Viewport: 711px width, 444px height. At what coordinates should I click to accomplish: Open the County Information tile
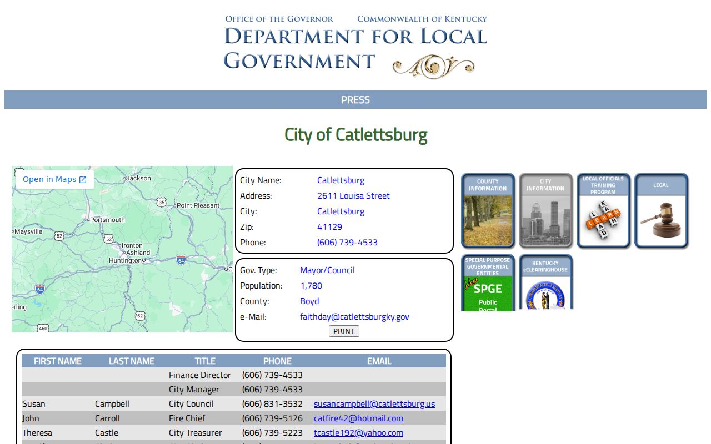pos(488,211)
